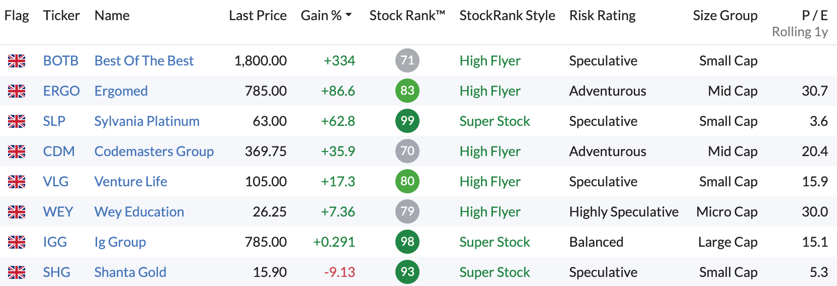This screenshot has width=837, height=286.
Task: Sort by the Stock Rank column header
Action: pyautogui.click(x=407, y=16)
